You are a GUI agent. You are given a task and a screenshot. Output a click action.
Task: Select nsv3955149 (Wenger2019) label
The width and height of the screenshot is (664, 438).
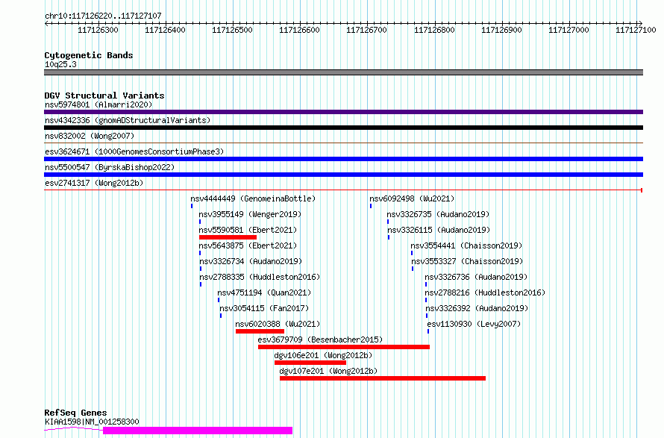[250, 214]
